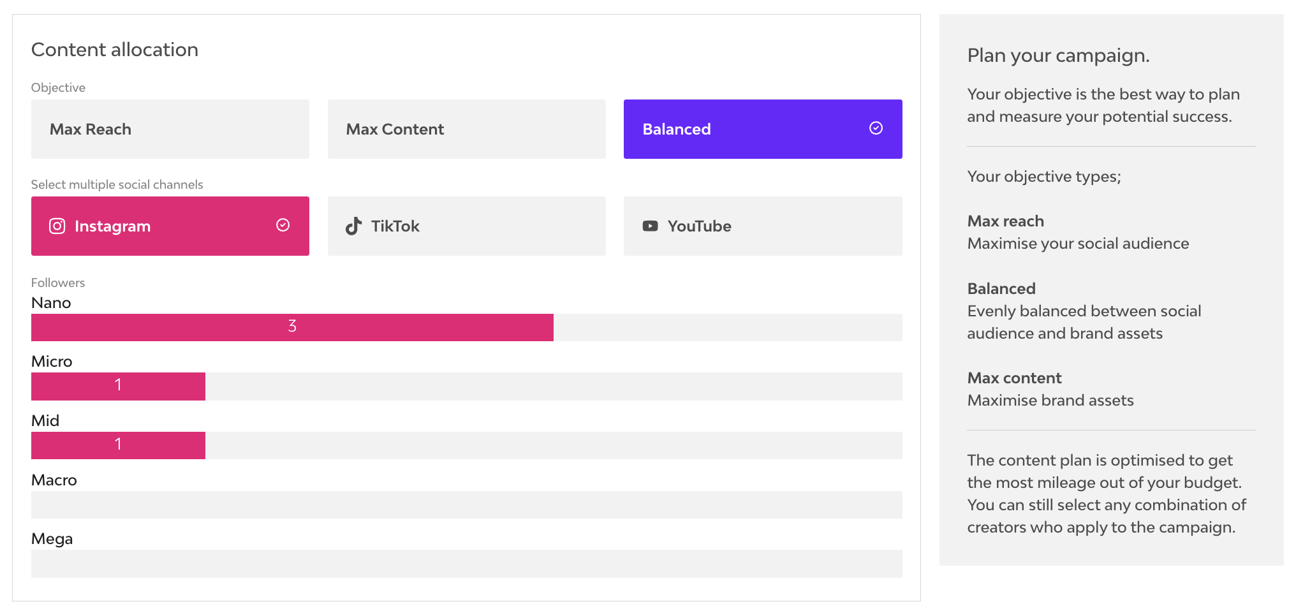1296x611 pixels.
Task: Click the YouTube play logo icon
Action: 650,226
